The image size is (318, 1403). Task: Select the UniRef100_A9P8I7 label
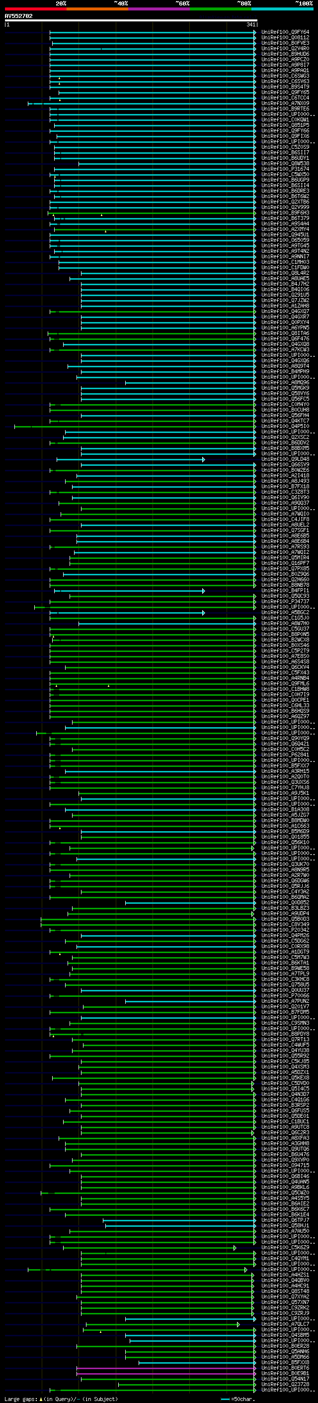285,65
